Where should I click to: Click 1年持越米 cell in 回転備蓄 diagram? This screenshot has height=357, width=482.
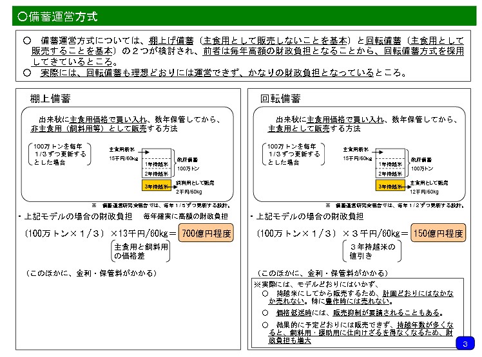tap(390, 164)
